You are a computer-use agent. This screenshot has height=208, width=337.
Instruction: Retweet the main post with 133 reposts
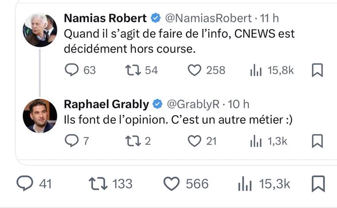coord(98,184)
